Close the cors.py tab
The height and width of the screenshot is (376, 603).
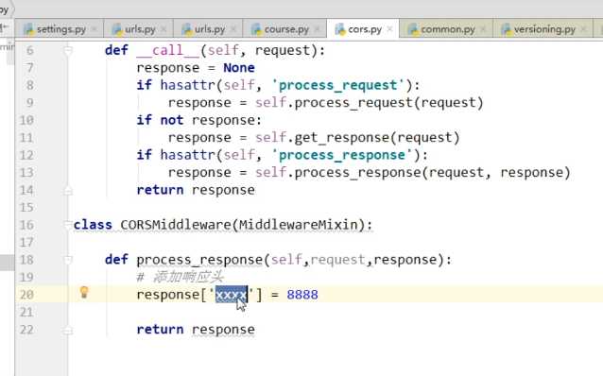point(390,29)
